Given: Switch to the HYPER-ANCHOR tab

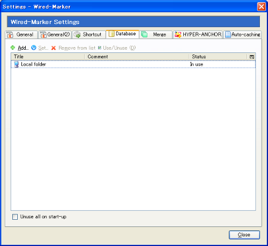Looking at the screenshot, I should (x=198, y=34).
